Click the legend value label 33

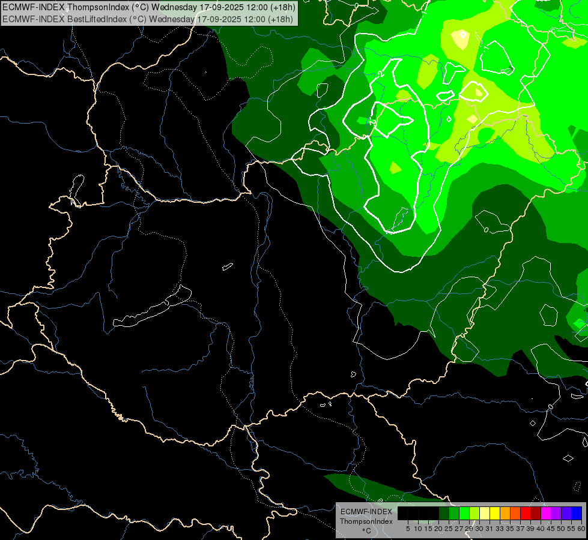pos(500,529)
